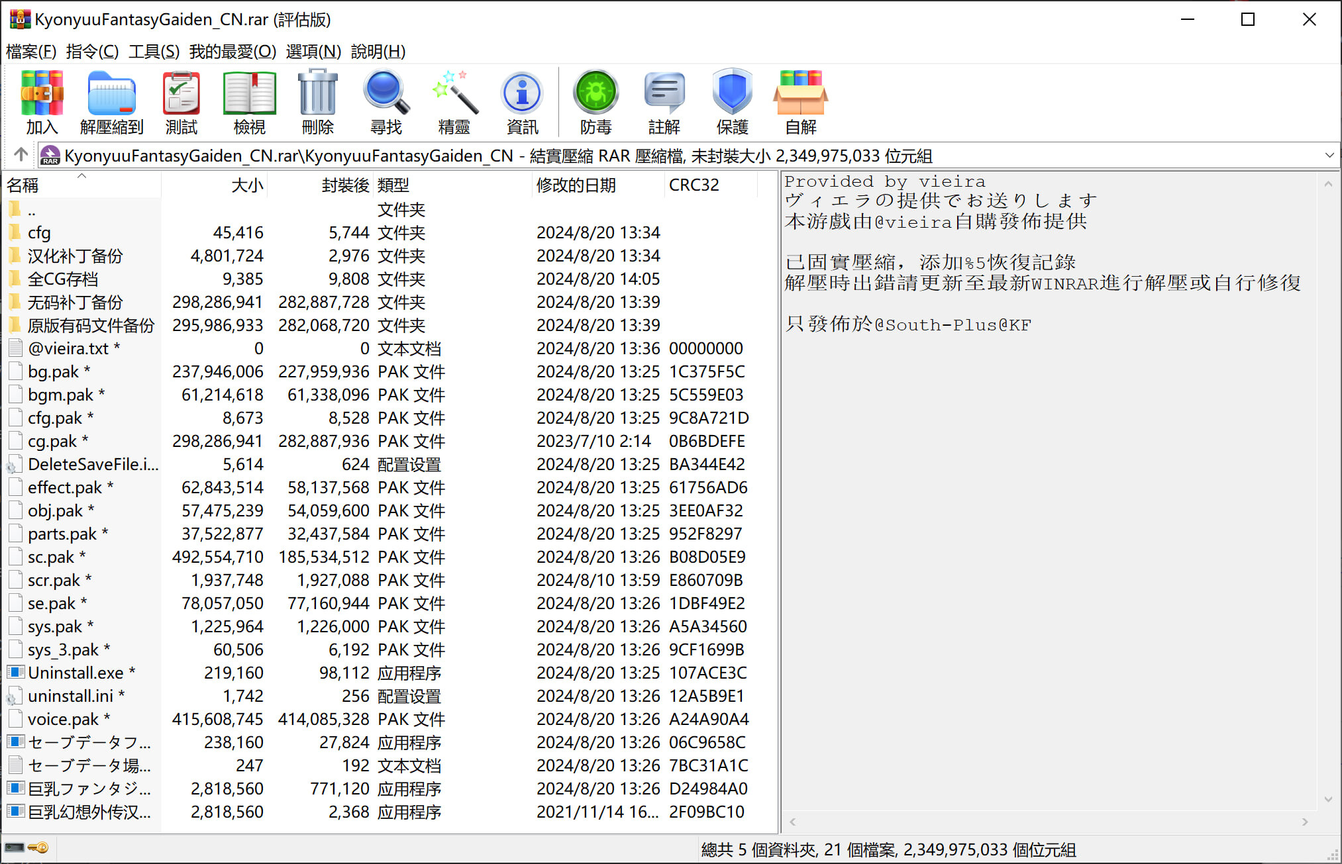Go up one folder with arrow
This screenshot has width=1342, height=864.
click(21, 155)
